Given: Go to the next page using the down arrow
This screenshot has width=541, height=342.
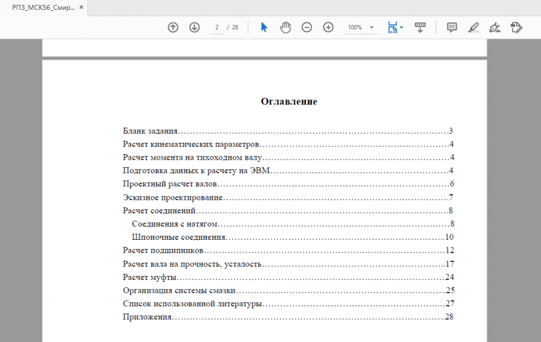Looking at the screenshot, I should tap(194, 28).
